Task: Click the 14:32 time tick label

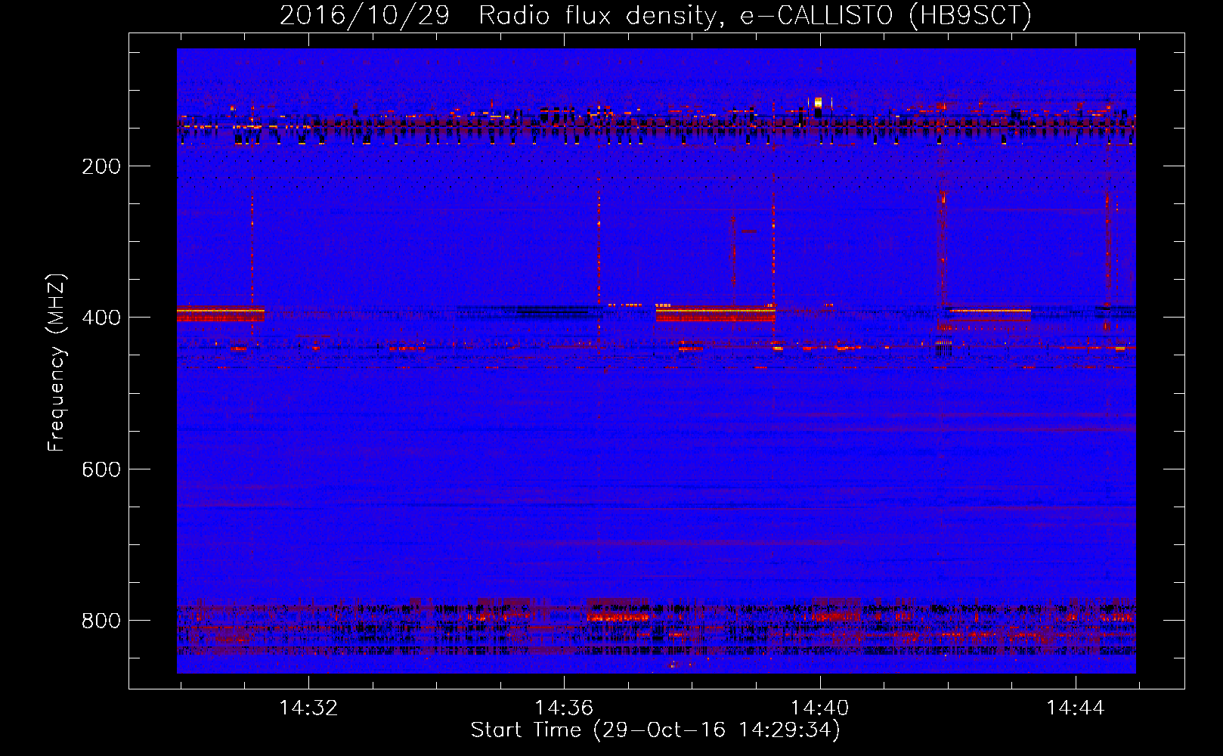Action: (x=308, y=708)
